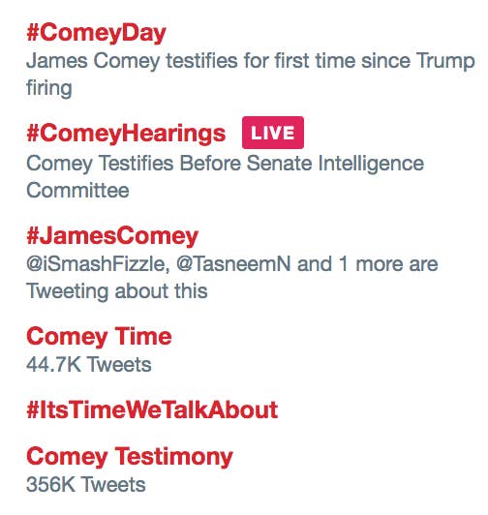
Task: Click the word 'Committee' under #ComeyHearings
Action: (77, 191)
